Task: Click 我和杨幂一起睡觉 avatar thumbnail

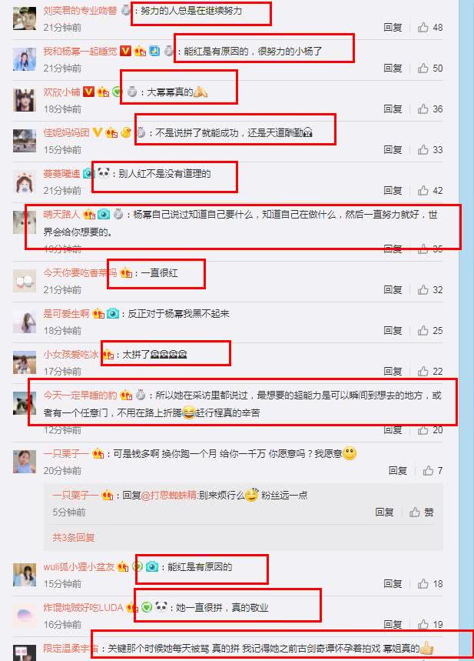Action: 25,59
